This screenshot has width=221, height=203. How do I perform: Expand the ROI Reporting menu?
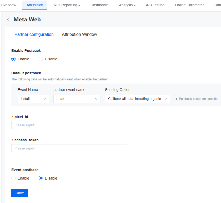(x=67, y=5)
